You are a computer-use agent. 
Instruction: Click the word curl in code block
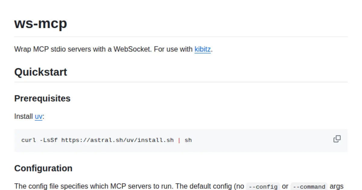click(x=28, y=140)
